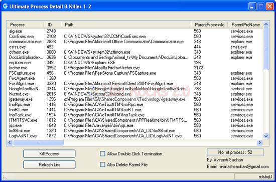
Task: Maximize the process killer window
Action: 261,7
